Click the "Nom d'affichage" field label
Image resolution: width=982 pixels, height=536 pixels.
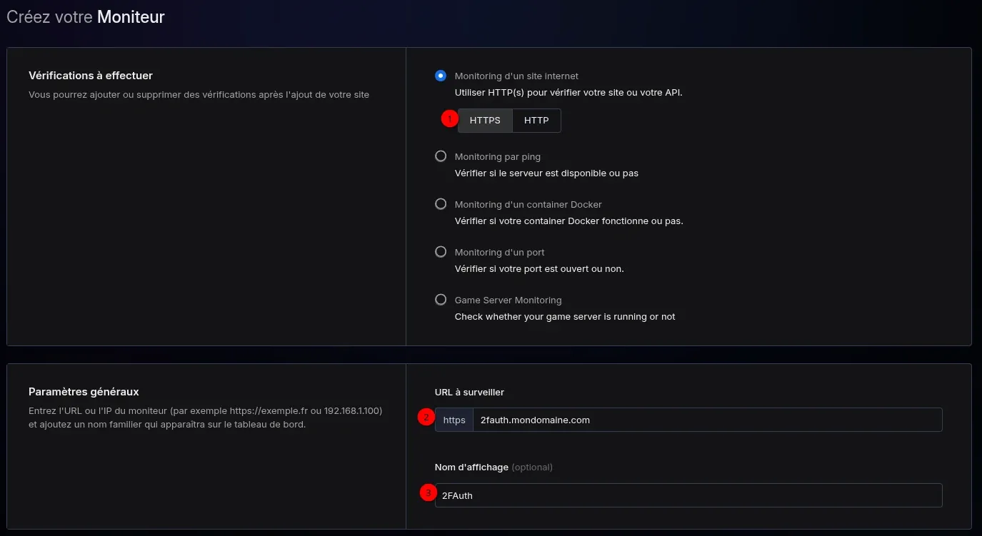(471, 467)
